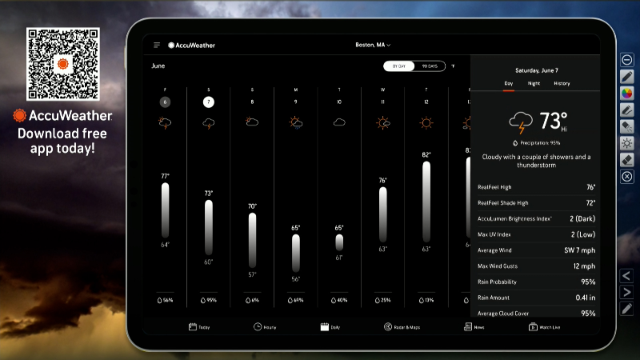Click the 73° to 60° temperature bar
Image resolution: width=640 pixels, height=360 pixels.
pyautogui.click(x=209, y=227)
